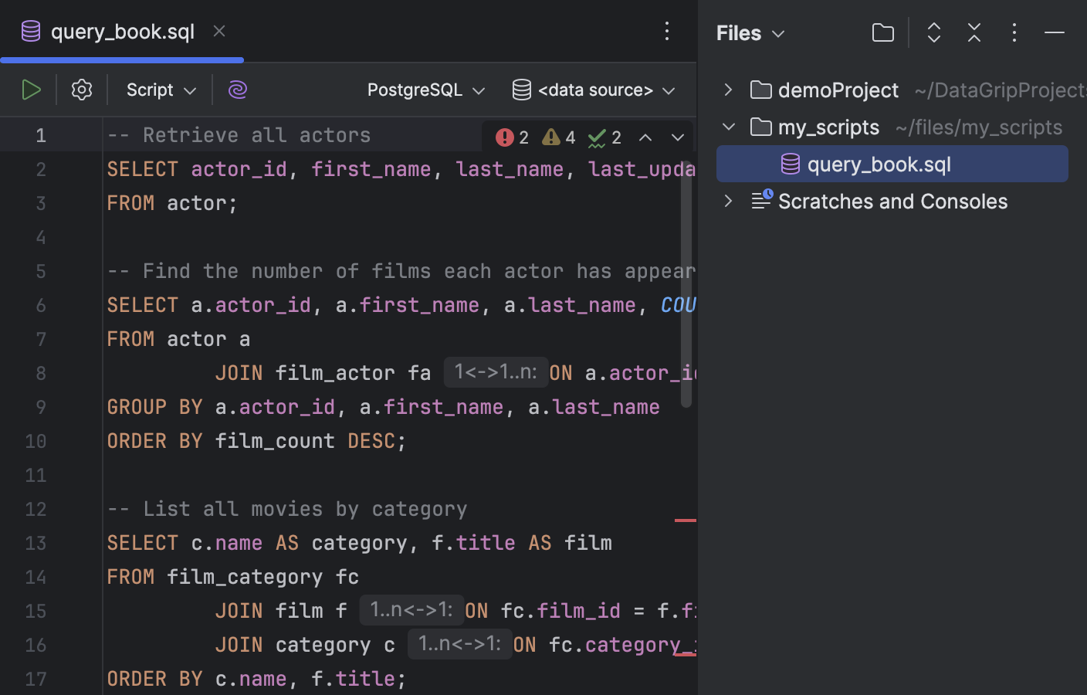Image resolution: width=1087 pixels, height=695 pixels.
Task: Open the execution settings gear icon
Action: point(81,89)
